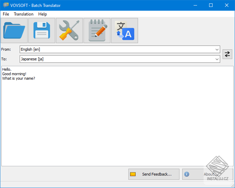Click the resize grip in status bar corner
Image resolution: width=235 pixels, height=188 pixels.
point(233,186)
